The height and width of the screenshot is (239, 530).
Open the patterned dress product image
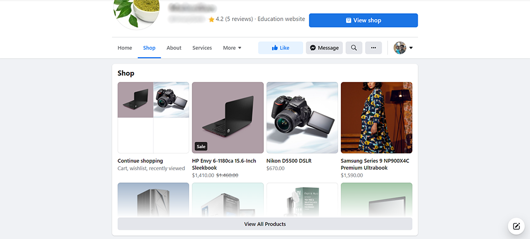coord(376,117)
